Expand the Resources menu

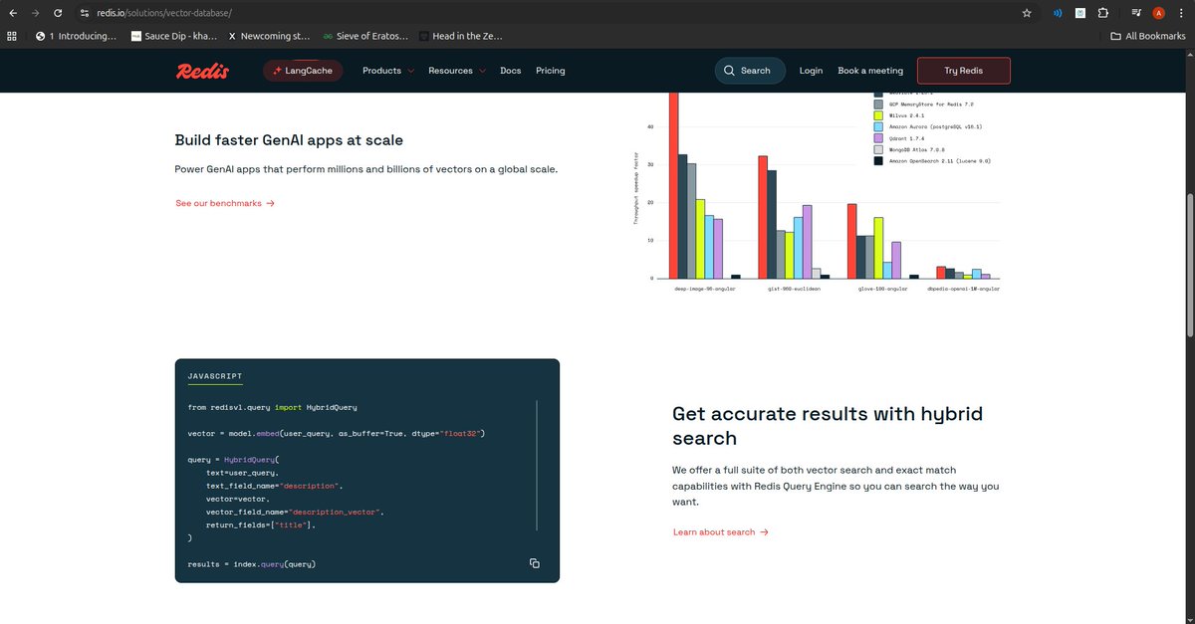click(457, 71)
